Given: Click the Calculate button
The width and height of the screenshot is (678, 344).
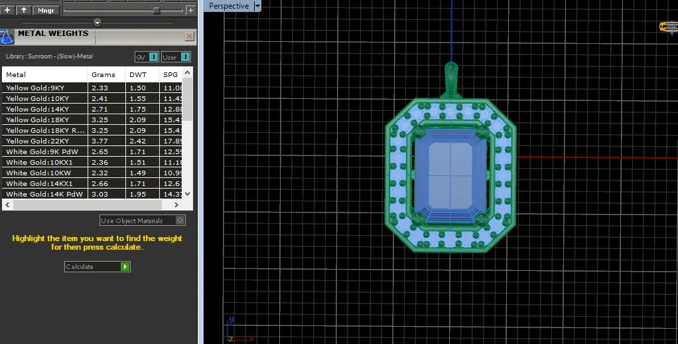Looking at the screenshot, I should [x=98, y=266].
